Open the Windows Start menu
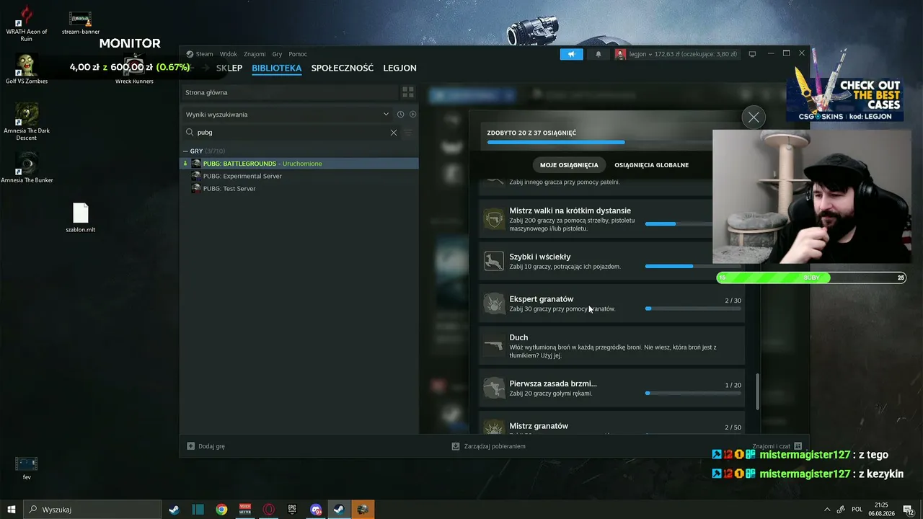The height and width of the screenshot is (519, 923). [11, 510]
